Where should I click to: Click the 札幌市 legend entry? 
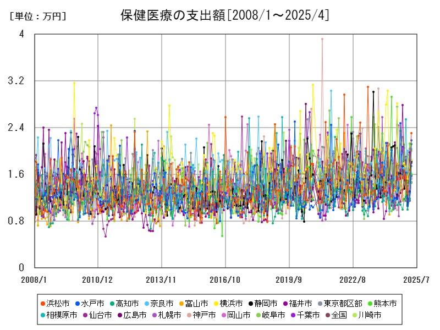[x=167, y=315]
